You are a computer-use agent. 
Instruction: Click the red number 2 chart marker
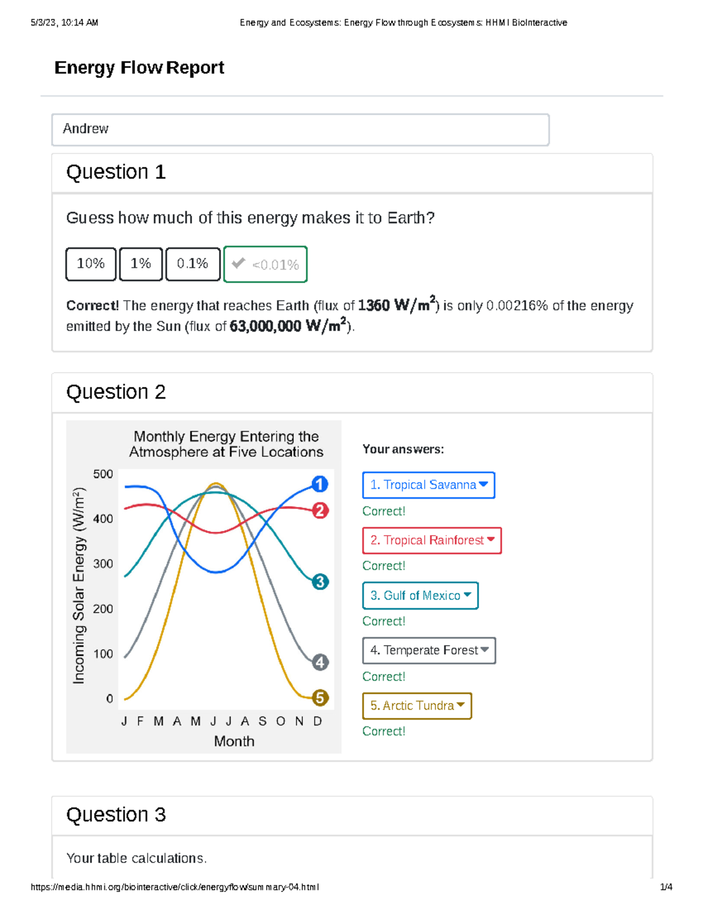click(x=320, y=510)
